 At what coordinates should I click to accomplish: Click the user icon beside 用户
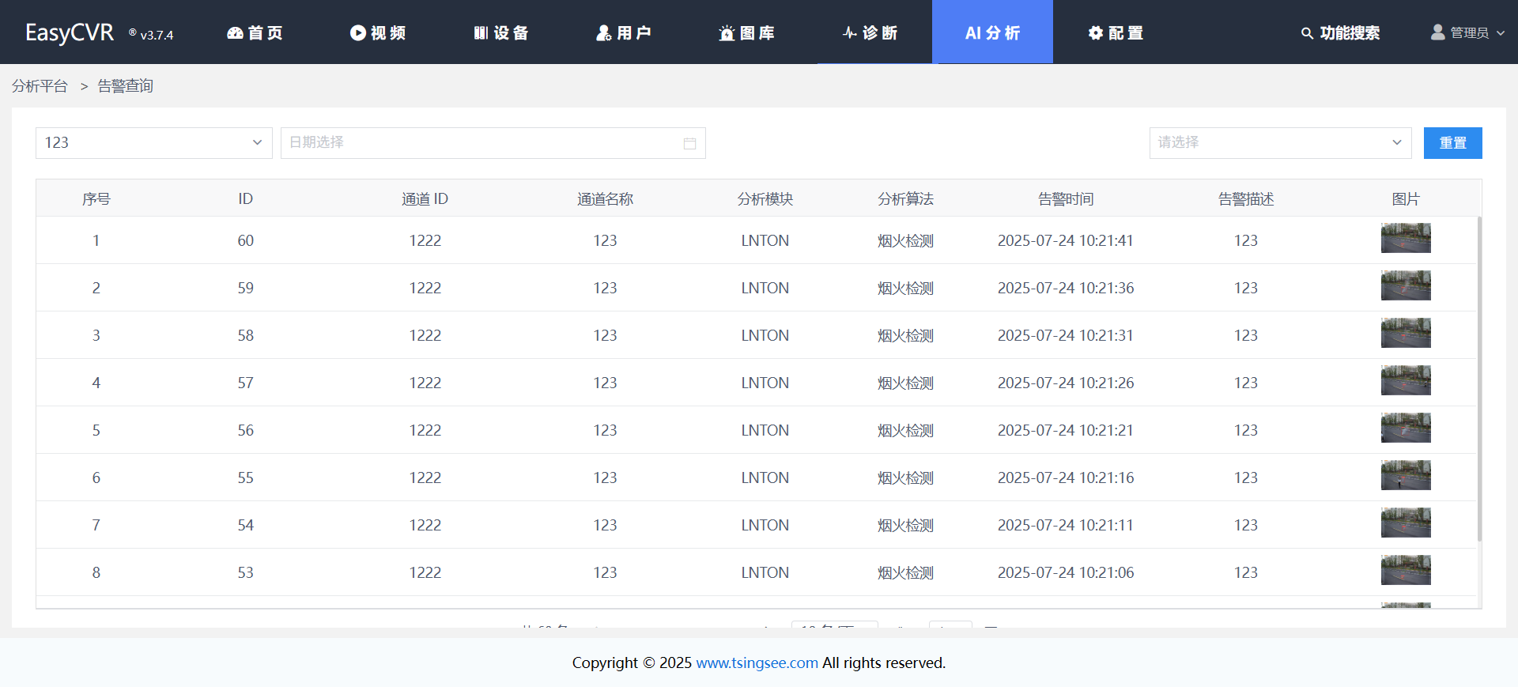click(604, 33)
